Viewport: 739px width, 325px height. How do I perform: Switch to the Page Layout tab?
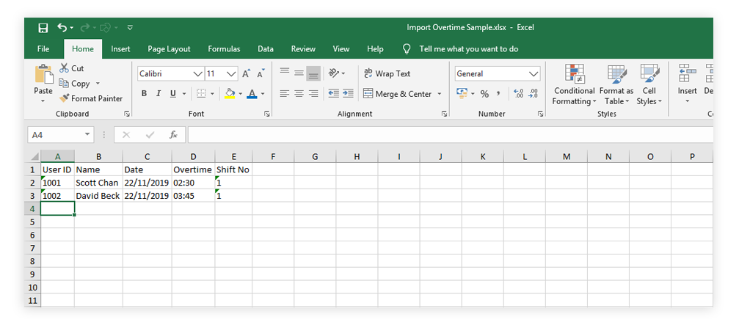tap(170, 49)
